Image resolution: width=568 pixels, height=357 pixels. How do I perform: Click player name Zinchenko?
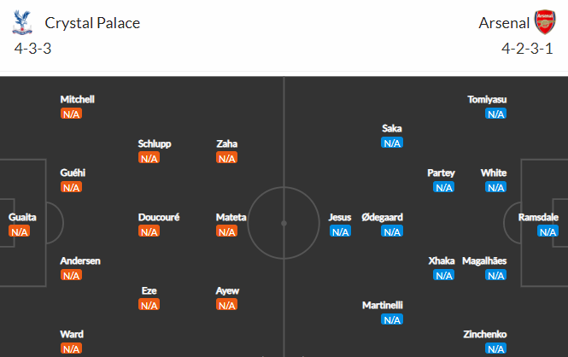484,334
